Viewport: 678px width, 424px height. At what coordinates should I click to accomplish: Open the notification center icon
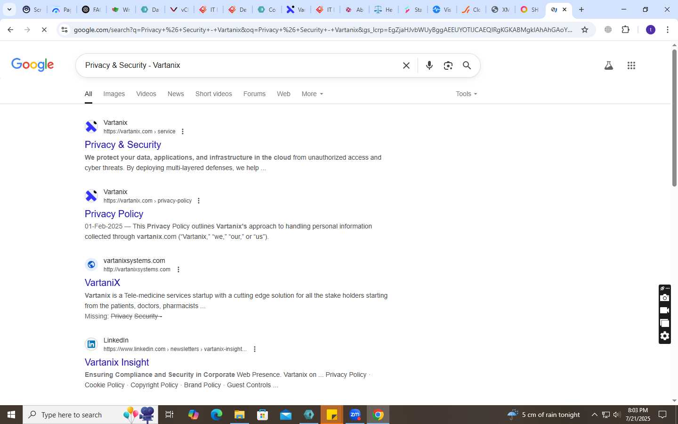point(662,415)
